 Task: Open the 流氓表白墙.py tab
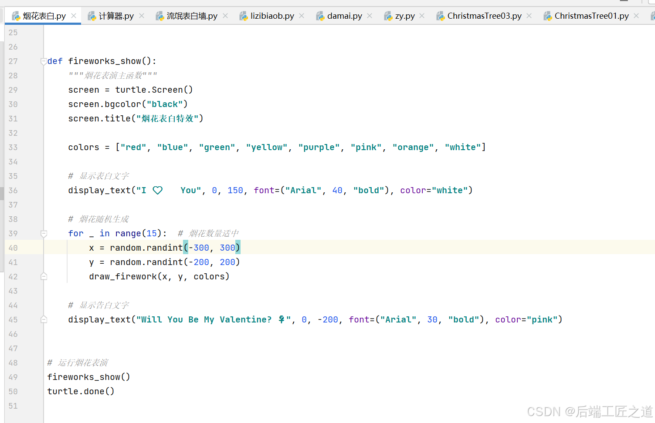point(192,16)
